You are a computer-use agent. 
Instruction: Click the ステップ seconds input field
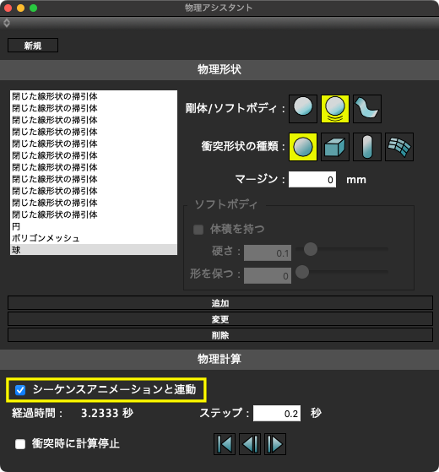[x=277, y=413]
